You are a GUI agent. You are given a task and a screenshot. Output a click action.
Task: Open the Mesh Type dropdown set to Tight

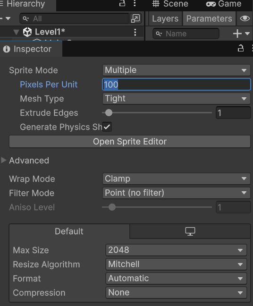(x=177, y=98)
